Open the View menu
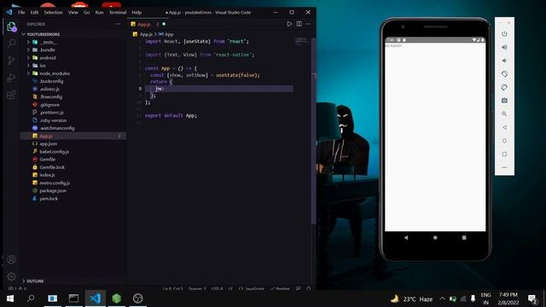 click(73, 12)
